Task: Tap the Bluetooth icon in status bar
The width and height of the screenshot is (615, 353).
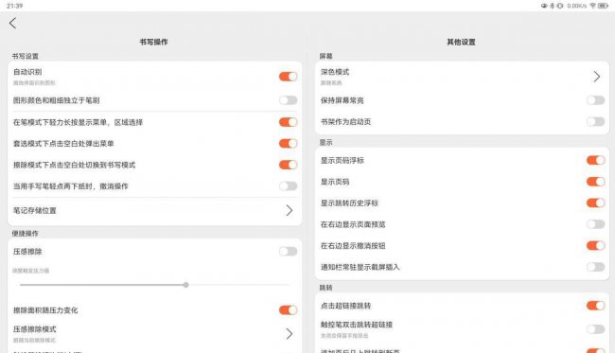Action: (553, 6)
